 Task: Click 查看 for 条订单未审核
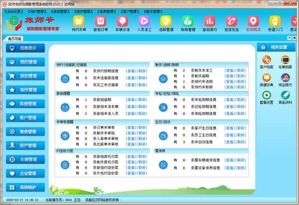tap(131, 128)
